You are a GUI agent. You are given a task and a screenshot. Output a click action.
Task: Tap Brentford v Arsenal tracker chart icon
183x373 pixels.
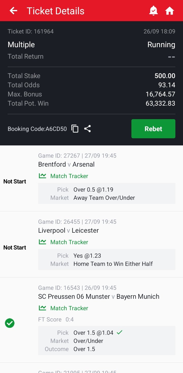click(42, 176)
